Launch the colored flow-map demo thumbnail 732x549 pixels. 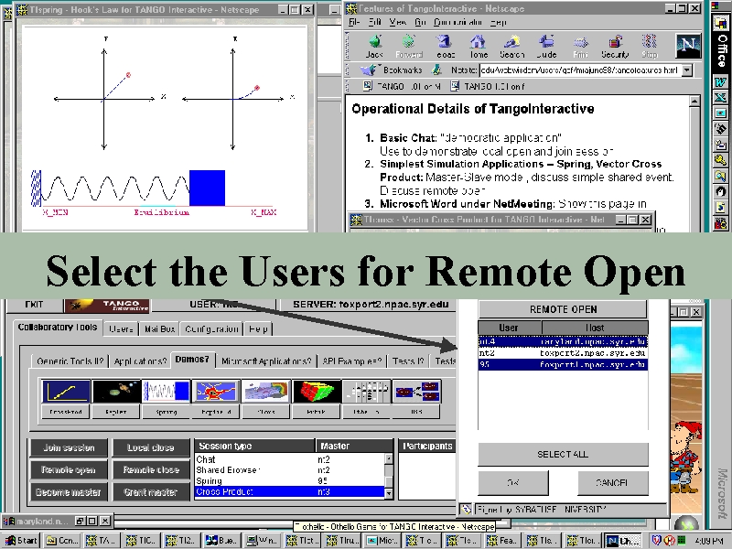point(266,392)
